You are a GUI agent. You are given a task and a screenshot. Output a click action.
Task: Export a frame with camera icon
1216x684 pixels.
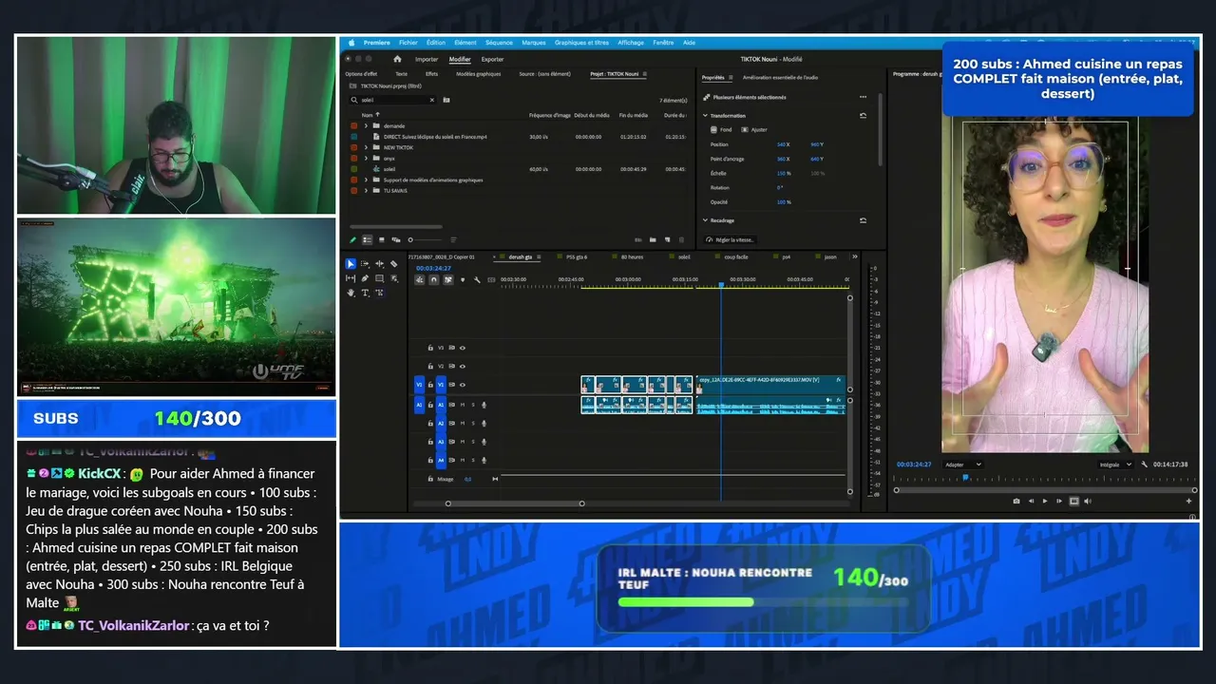tap(1016, 501)
